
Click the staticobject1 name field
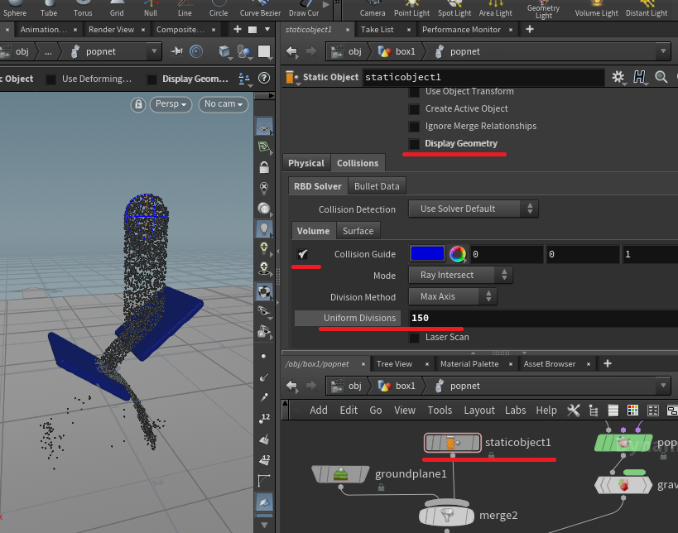click(483, 77)
